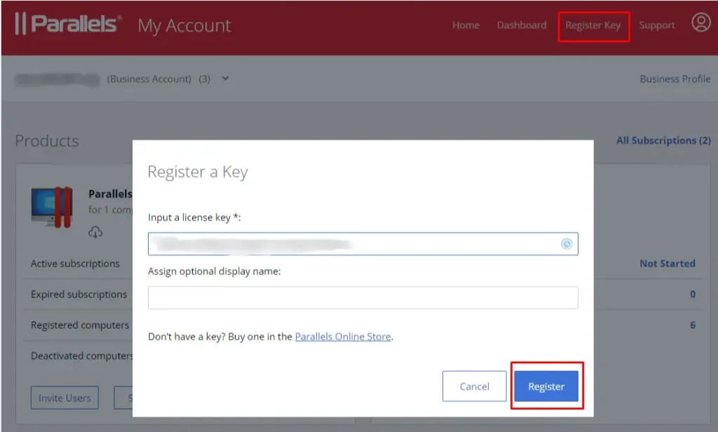
Task: Open the Support menu item
Action: point(656,25)
